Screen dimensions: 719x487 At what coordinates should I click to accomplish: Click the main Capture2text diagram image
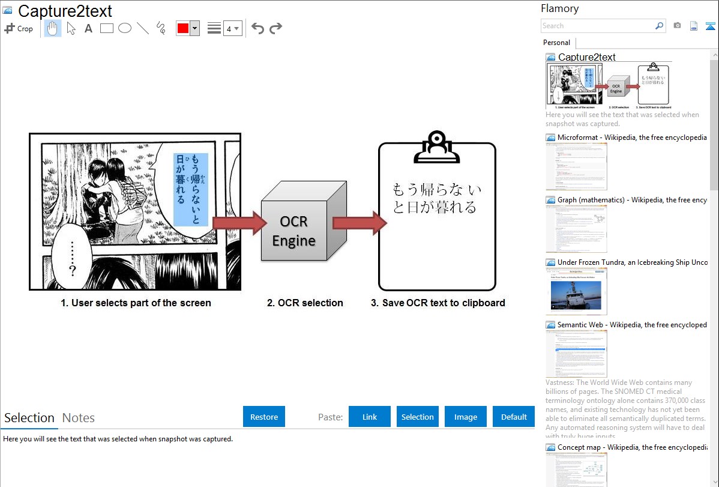pos(267,219)
